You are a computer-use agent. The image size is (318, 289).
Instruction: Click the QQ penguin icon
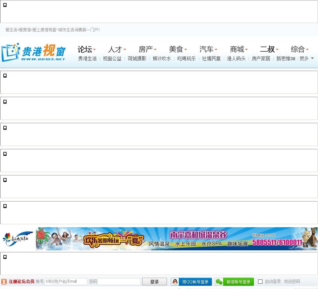[175, 282]
